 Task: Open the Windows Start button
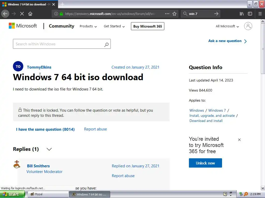point(12,194)
